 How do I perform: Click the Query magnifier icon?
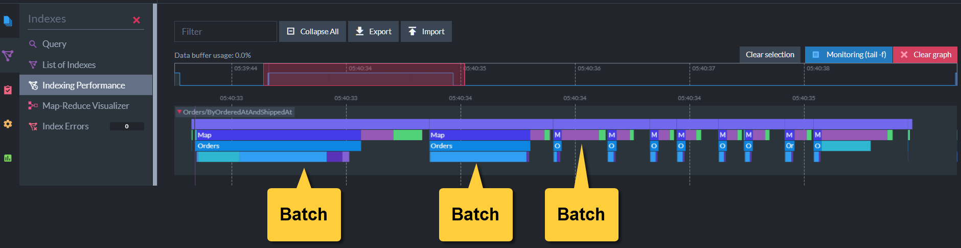coord(33,44)
